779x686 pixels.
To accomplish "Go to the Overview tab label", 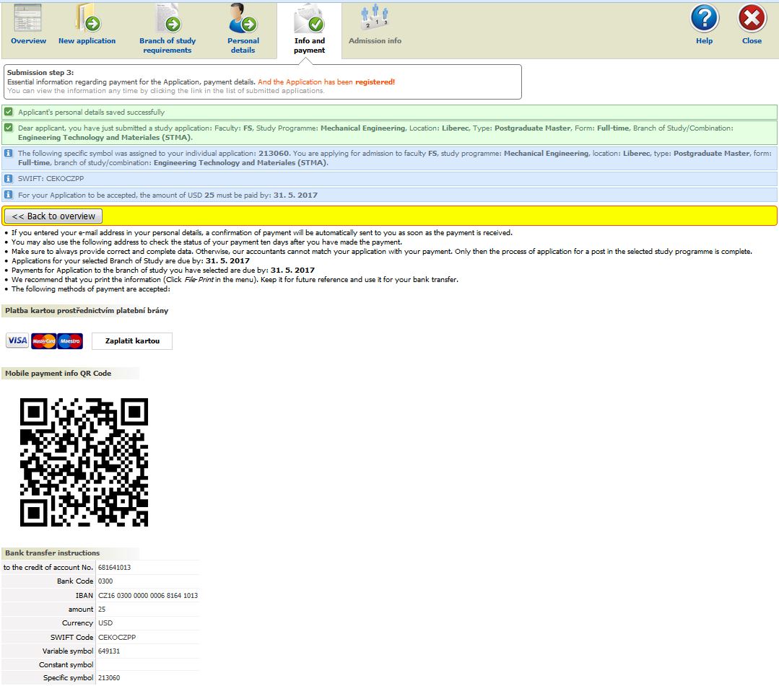I will (28, 40).
